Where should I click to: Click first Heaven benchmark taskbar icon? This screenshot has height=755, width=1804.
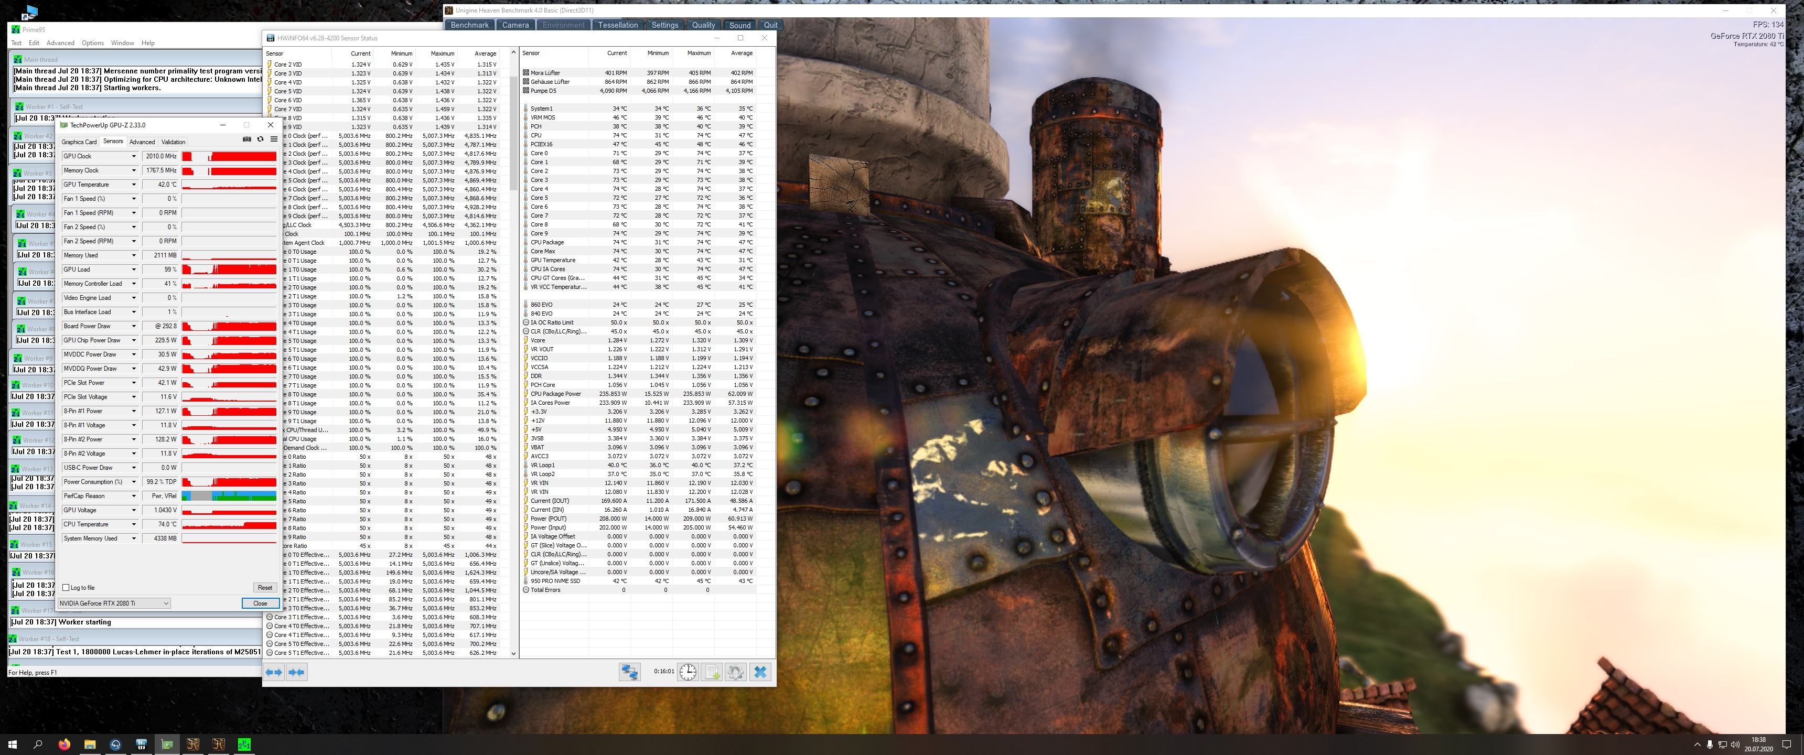pyautogui.click(x=192, y=745)
